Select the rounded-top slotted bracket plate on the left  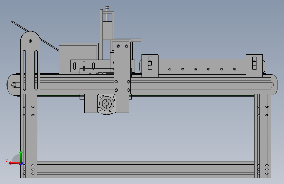(30, 62)
